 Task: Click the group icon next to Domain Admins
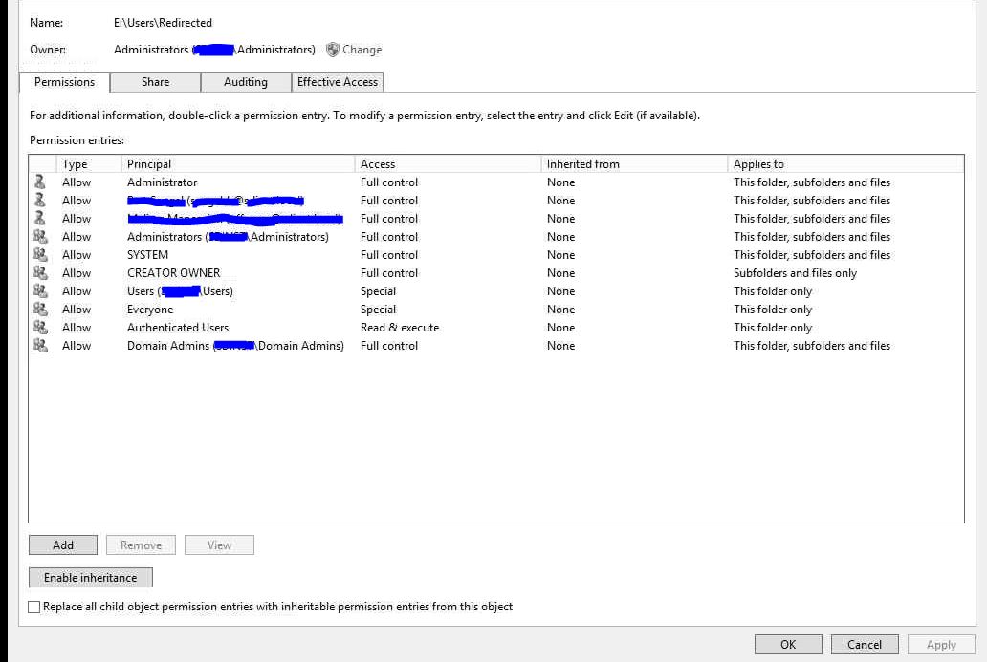click(x=42, y=345)
